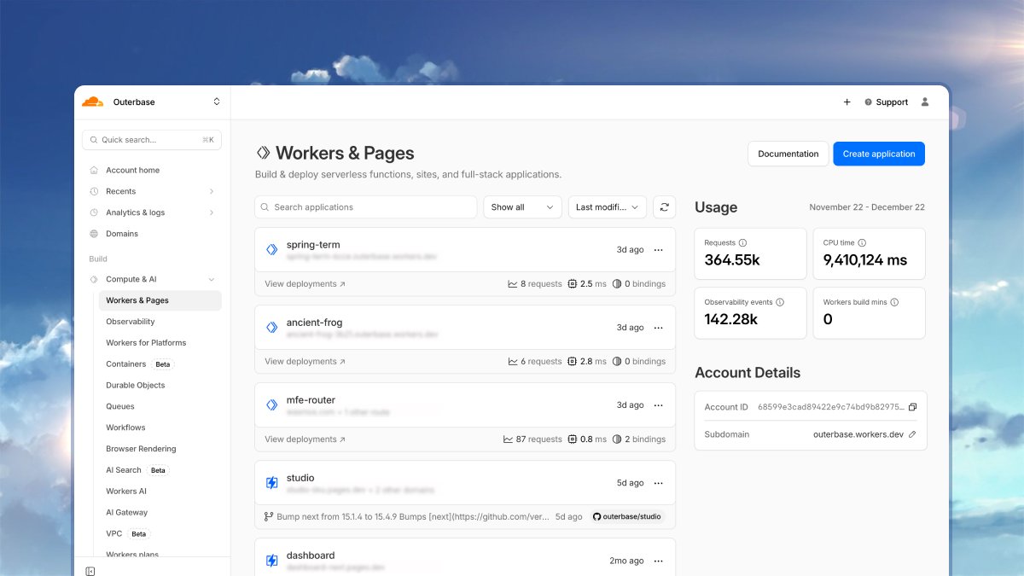Screen dimensions: 1024x576
Task: Open more options for studio
Action: pyautogui.click(x=658, y=483)
